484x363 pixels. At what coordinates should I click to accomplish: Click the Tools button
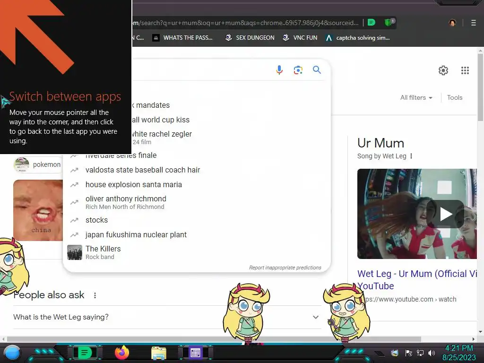455,97
